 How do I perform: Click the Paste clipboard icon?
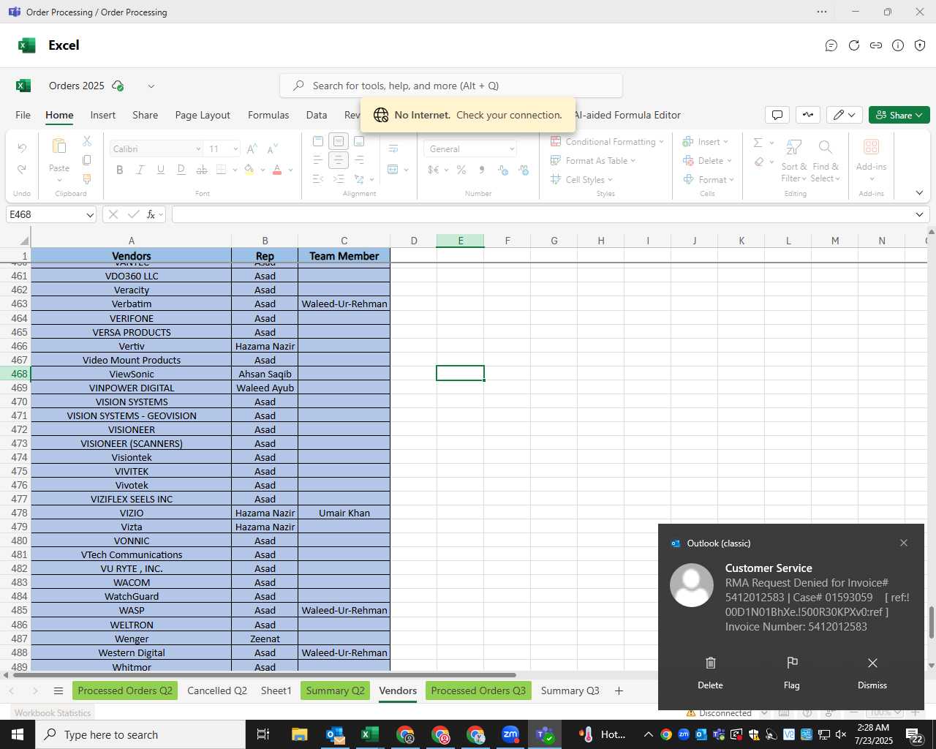[x=59, y=146]
